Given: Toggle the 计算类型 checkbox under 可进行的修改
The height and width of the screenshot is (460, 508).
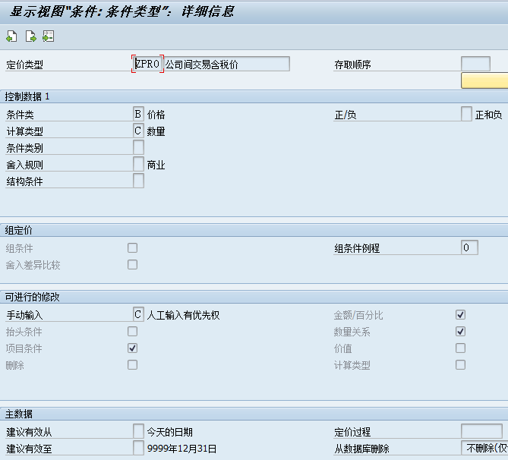Looking at the screenshot, I should 461,365.
